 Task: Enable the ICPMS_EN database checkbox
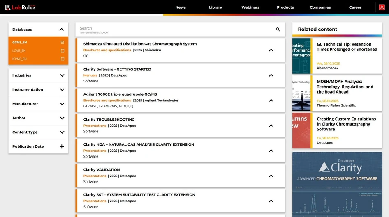63,59
